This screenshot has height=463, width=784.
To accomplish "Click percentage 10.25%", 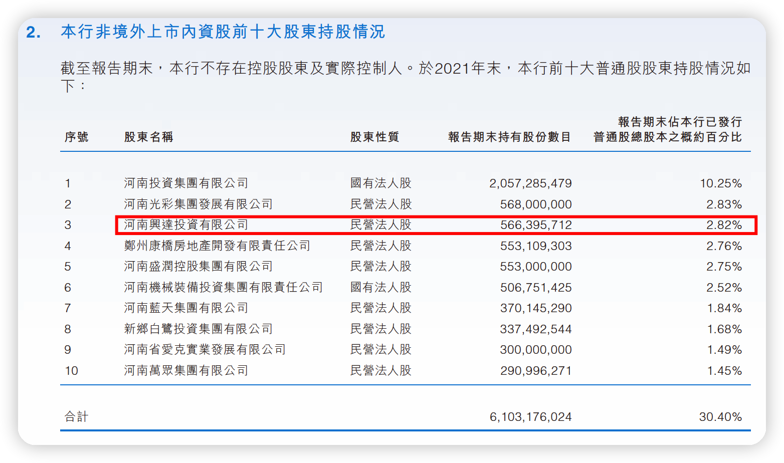I will click(721, 183).
